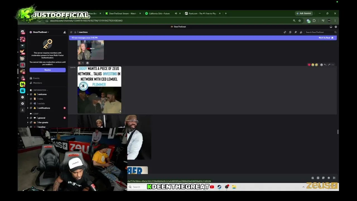Open Steam from the taskbar
Screen dimensions: 357x201
[x=219, y=187]
